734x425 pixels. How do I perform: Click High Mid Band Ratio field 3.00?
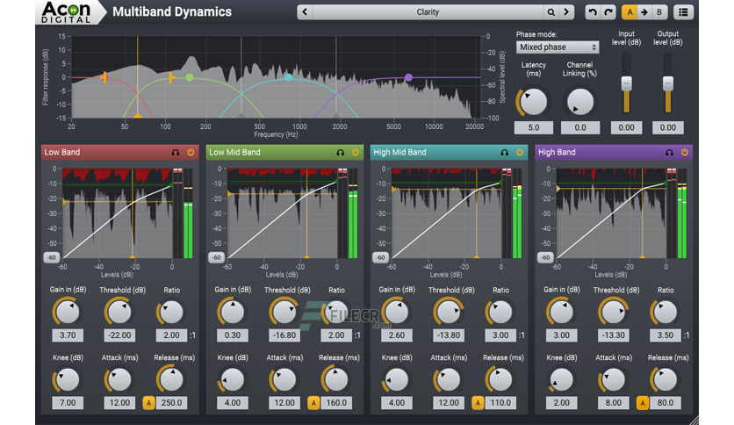[x=500, y=335]
